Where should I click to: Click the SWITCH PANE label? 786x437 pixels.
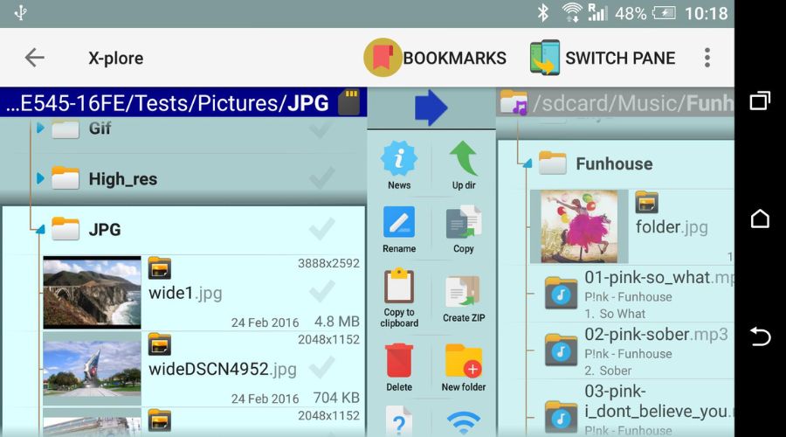coord(620,59)
